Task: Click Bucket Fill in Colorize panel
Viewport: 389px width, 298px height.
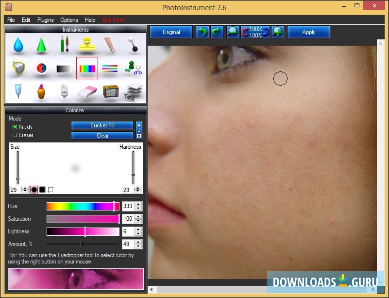Action: coord(102,125)
